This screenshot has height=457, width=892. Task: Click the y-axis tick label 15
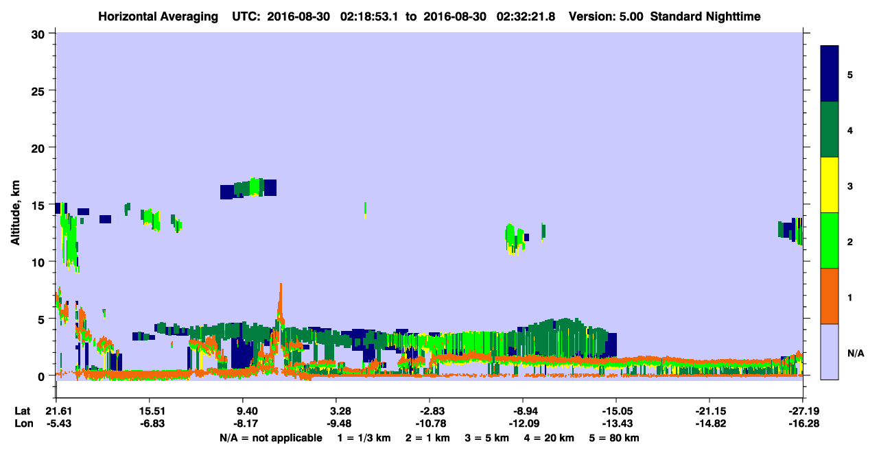tap(40, 205)
